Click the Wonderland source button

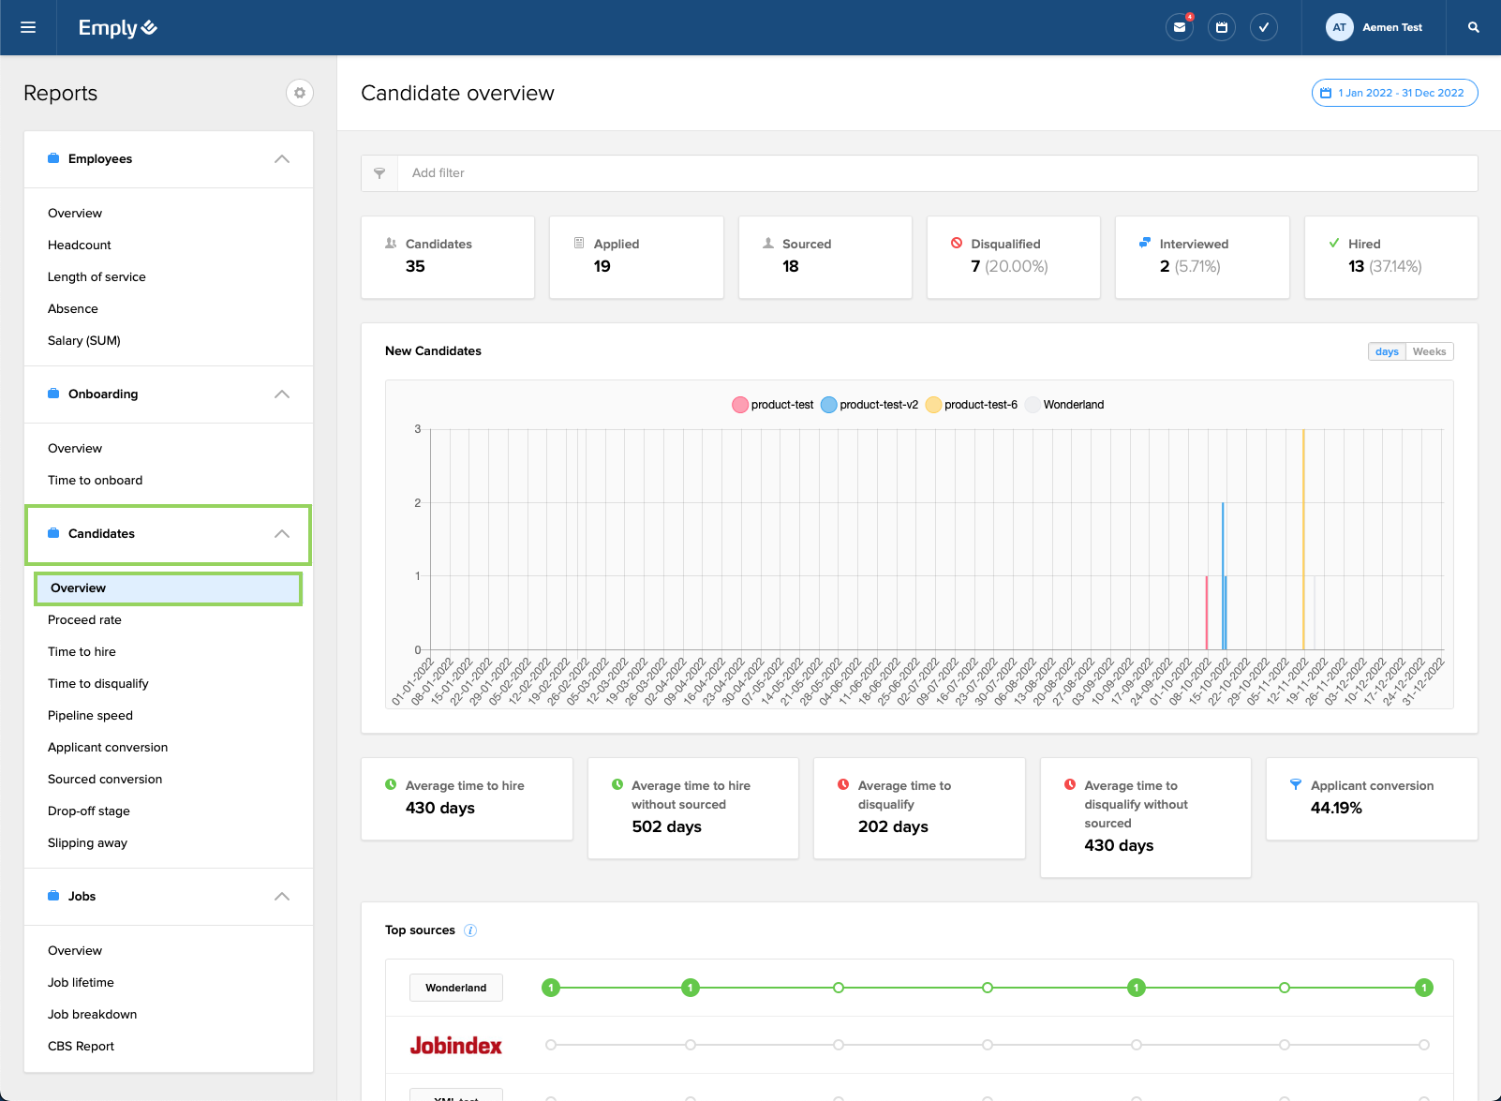(x=456, y=988)
